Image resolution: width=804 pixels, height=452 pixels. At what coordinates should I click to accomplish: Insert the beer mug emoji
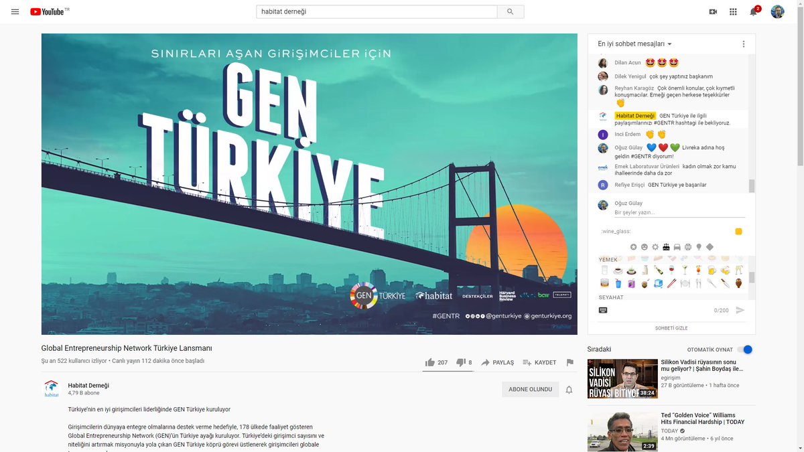click(712, 270)
